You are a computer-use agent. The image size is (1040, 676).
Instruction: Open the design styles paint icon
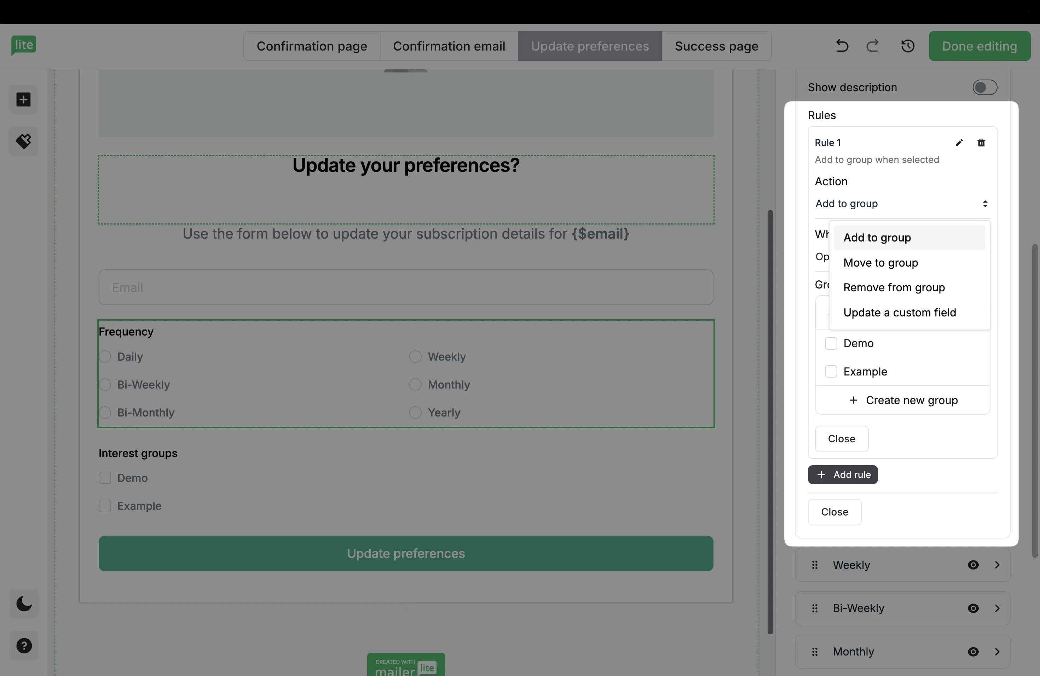24,141
